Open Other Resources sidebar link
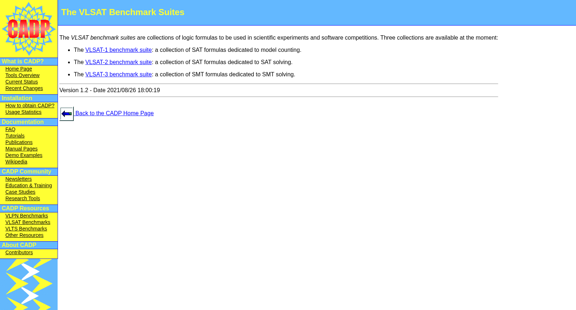The image size is (576, 310). coord(24,235)
